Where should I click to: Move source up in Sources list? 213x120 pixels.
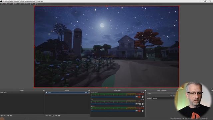56,116
